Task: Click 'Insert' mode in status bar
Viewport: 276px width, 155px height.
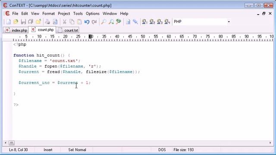Action: click(x=48, y=150)
